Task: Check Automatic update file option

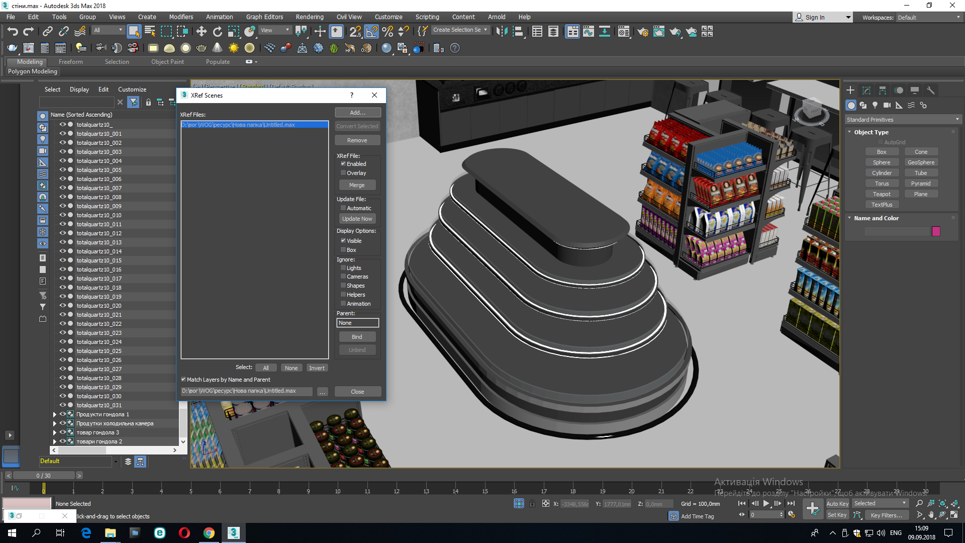Action: tap(343, 208)
